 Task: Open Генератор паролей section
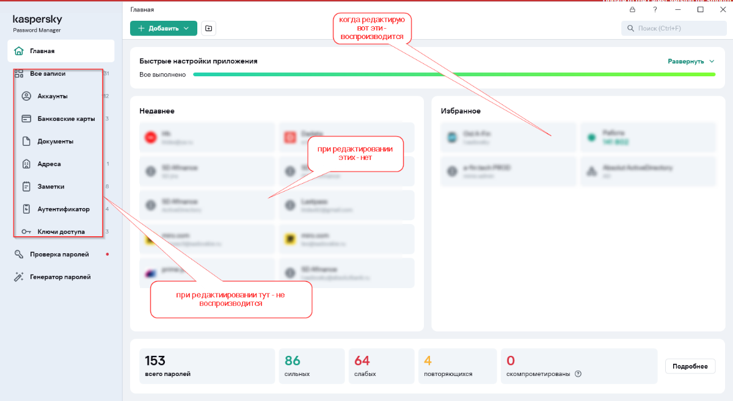point(61,277)
